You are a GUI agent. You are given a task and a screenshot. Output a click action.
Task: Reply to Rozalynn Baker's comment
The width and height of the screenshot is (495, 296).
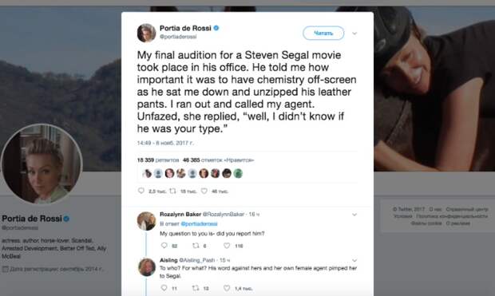click(x=164, y=245)
